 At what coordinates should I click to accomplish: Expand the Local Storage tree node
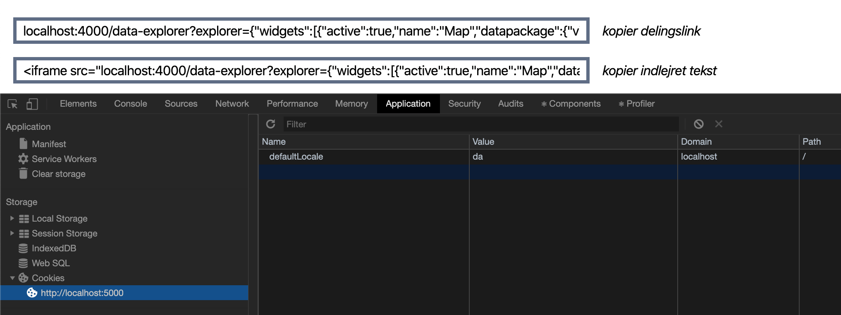12,218
